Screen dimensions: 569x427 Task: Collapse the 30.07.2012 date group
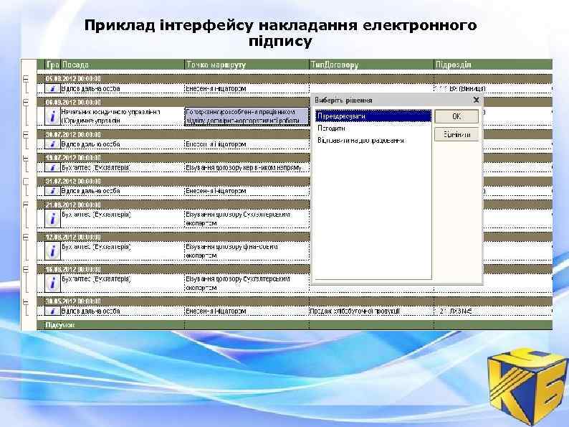pos(26,134)
